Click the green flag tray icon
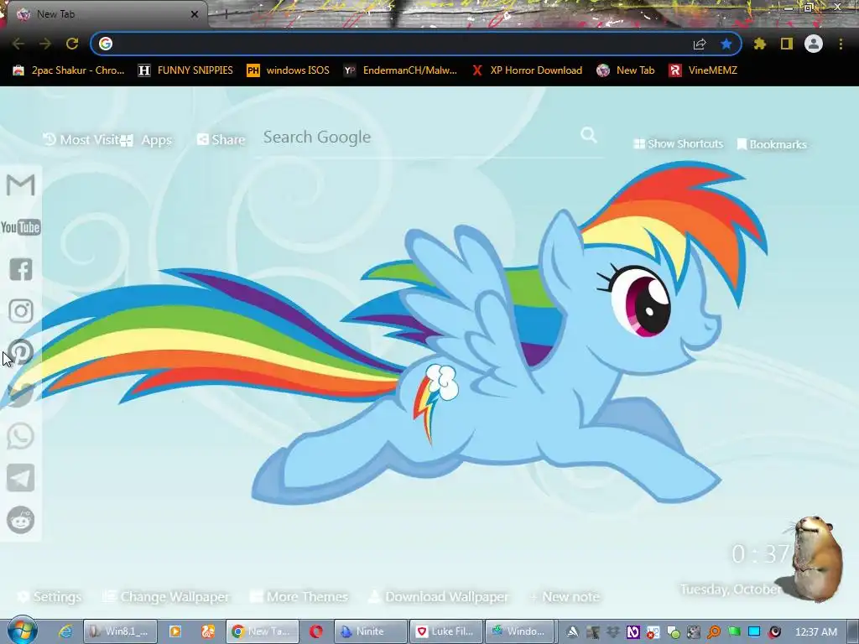This screenshot has height=644, width=859. click(734, 632)
